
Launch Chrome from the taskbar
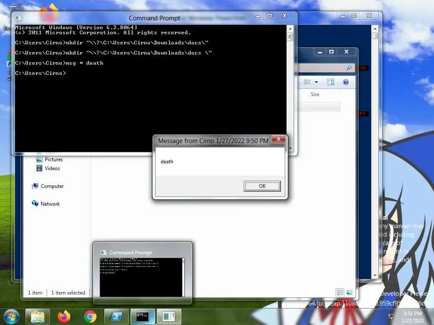point(90,317)
